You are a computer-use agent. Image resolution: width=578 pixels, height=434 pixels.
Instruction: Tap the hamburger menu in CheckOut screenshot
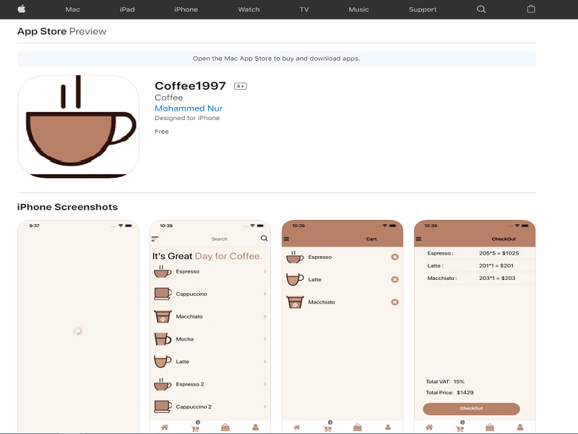418,239
